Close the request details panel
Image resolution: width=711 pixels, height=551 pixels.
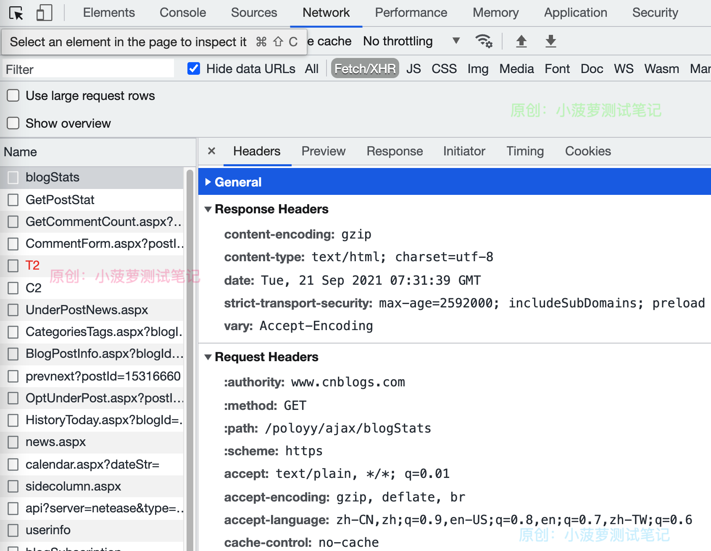[x=212, y=151]
